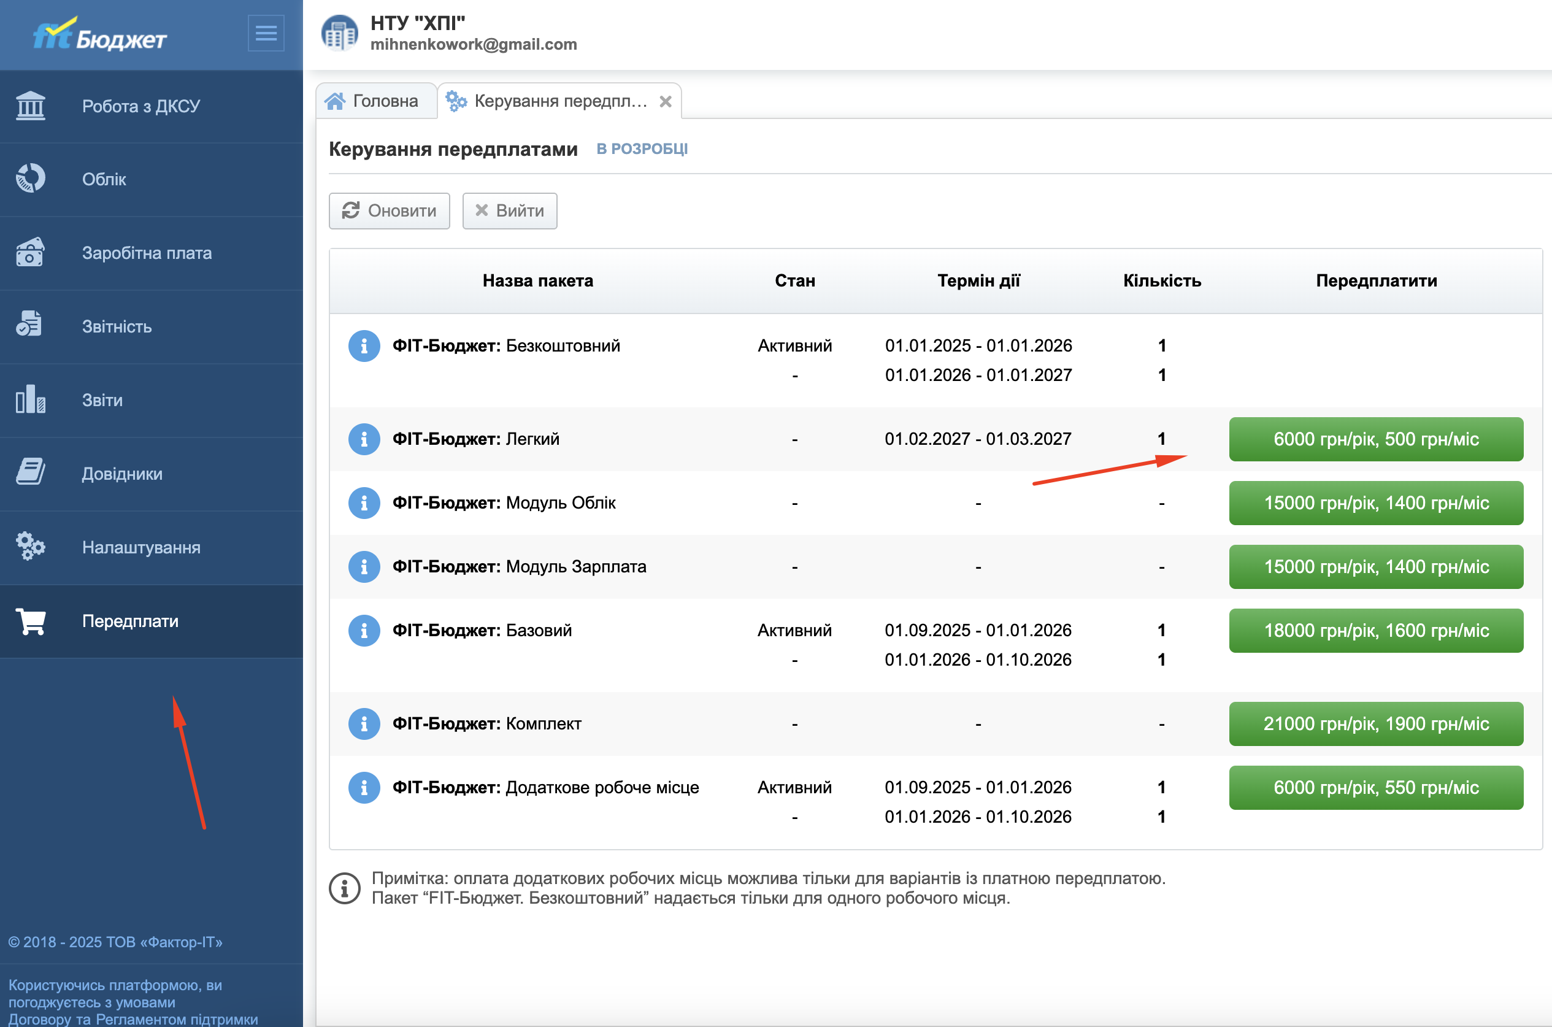Screen dimensions: 1552x1027
Task: Click the Передплати shopping cart icon
Action: tap(30, 621)
